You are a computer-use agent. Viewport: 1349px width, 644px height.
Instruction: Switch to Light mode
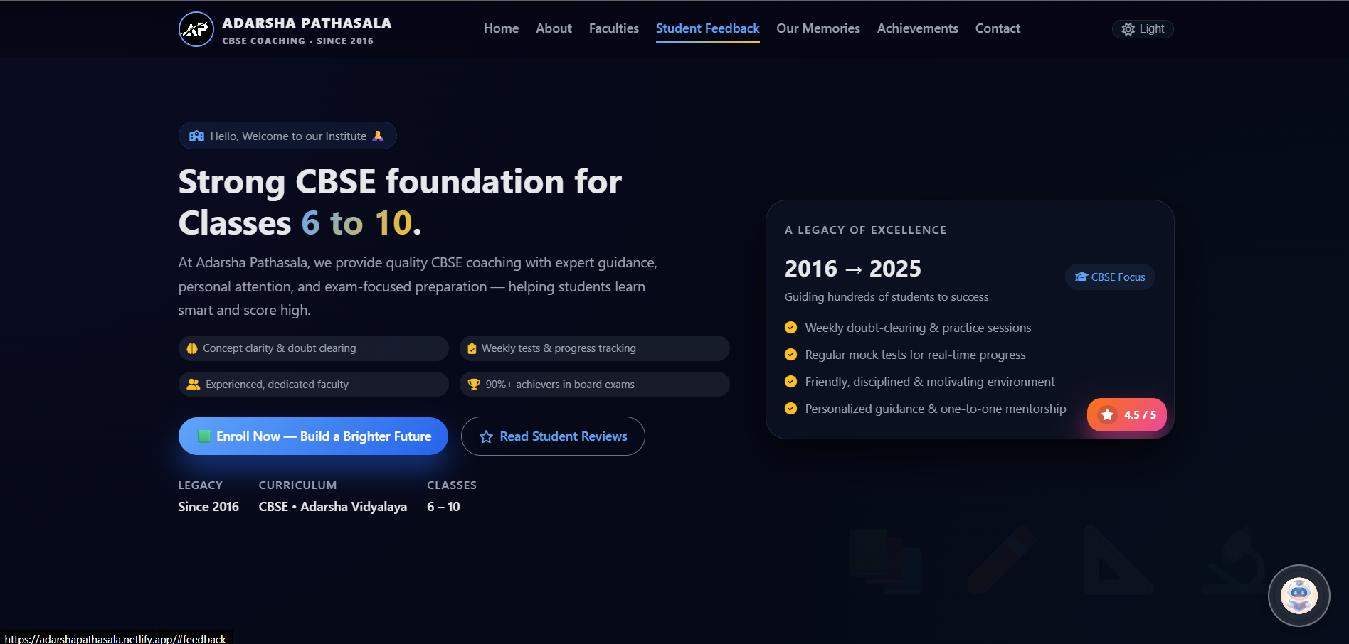(1142, 28)
